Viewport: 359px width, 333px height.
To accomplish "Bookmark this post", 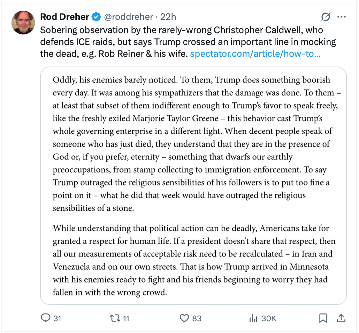I will (323, 318).
